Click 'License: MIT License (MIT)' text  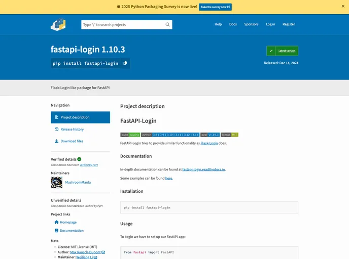[77, 247]
